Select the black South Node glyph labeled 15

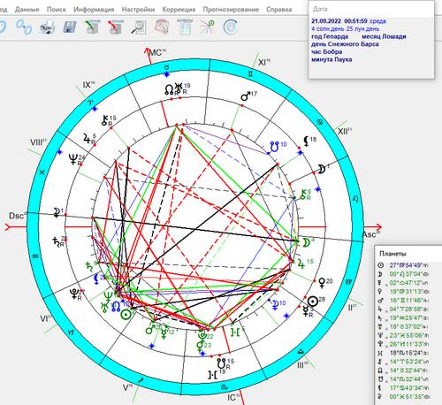coord(222,363)
